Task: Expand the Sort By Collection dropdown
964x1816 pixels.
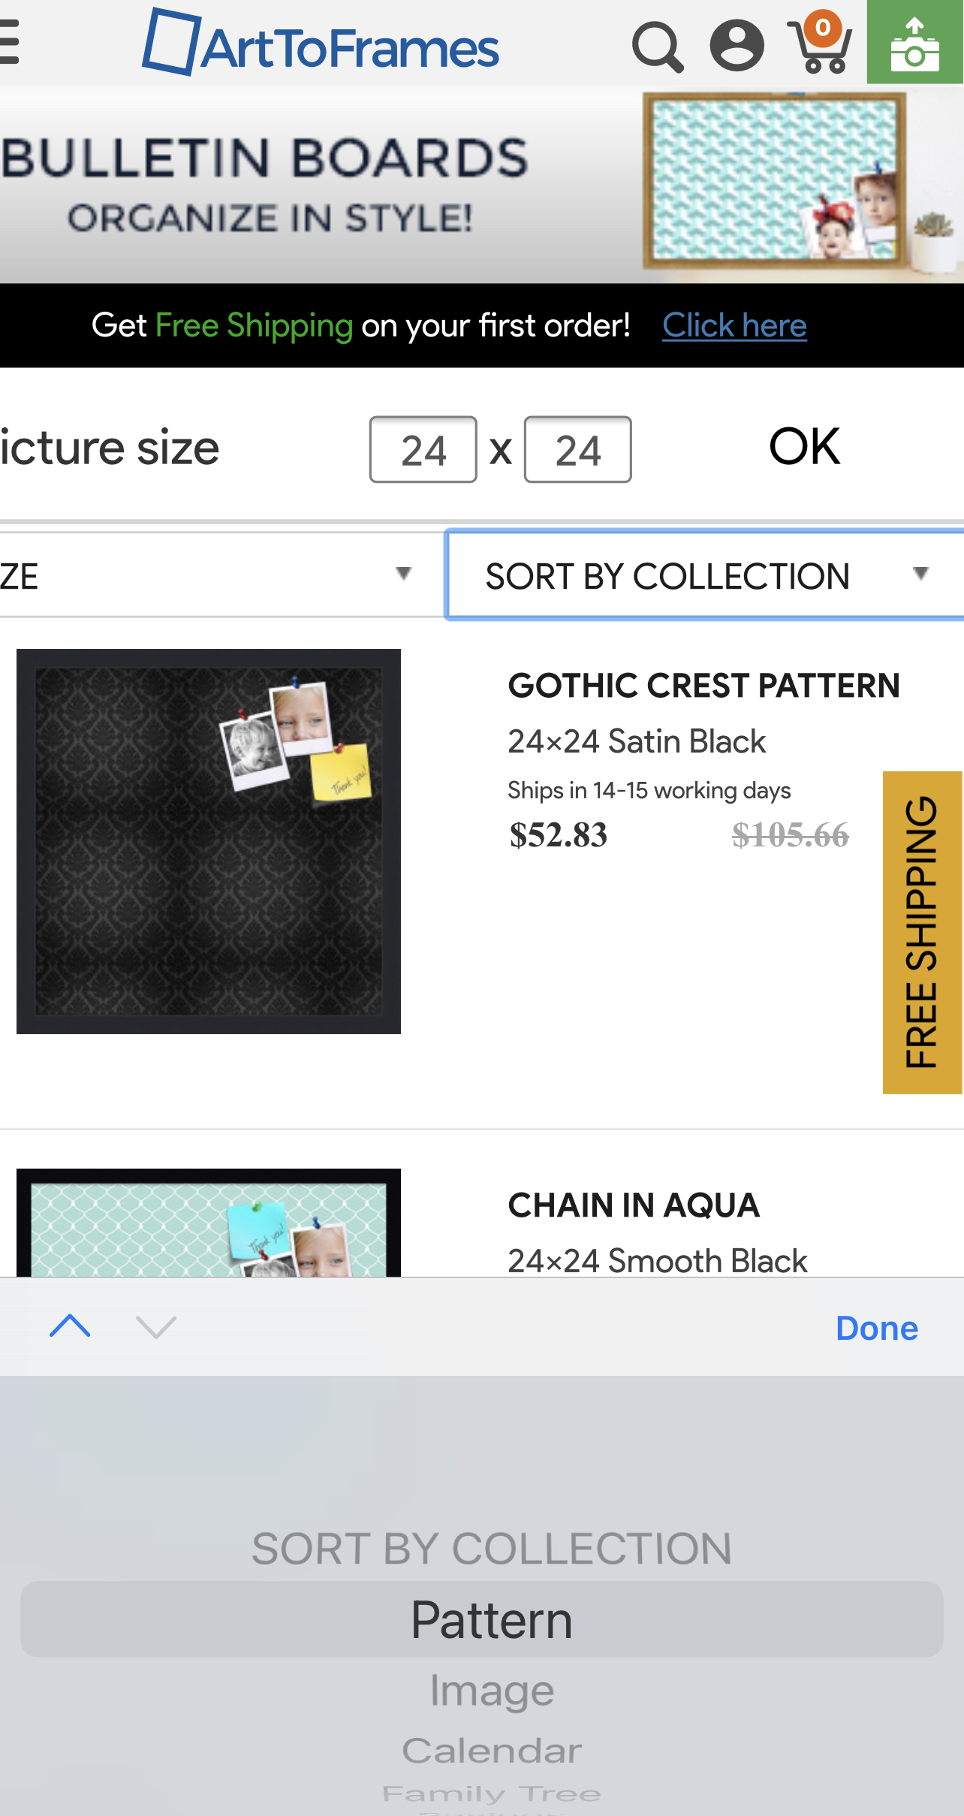Action: (x=704, y=575)
